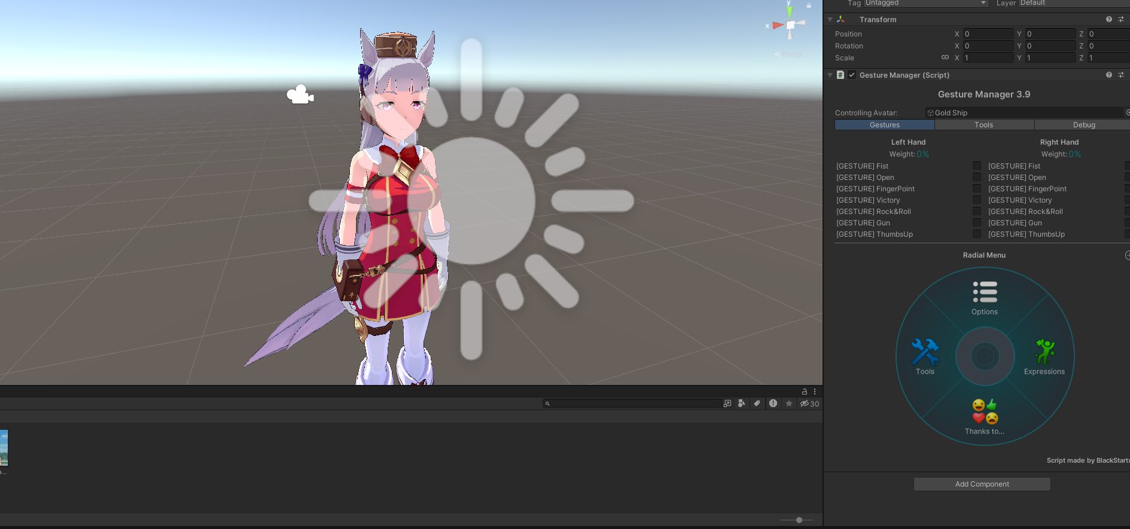Image resolution: width=1130 pixels, height=529 pixels.
Task: Select the directional light sun gizmo
Action: coord(471,200)
